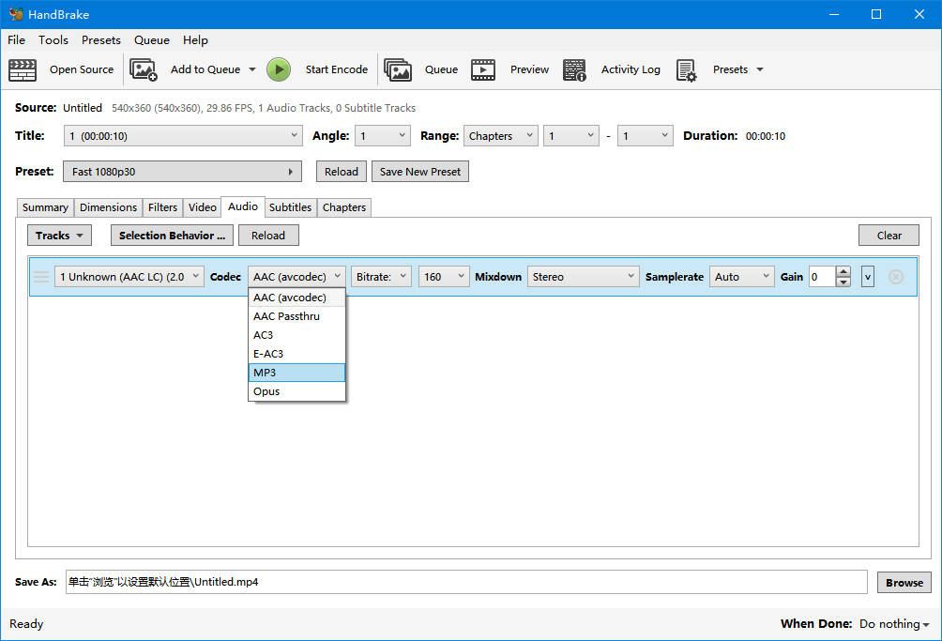Switch to the Filters tab

tap(163, 207)
